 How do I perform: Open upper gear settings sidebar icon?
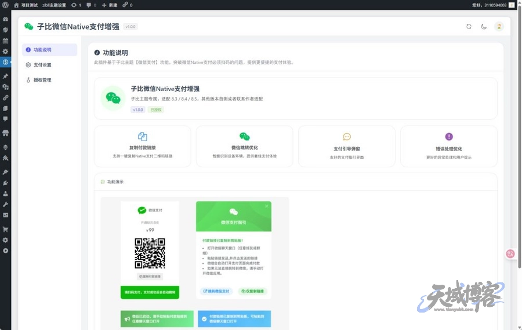pos(5,51)
